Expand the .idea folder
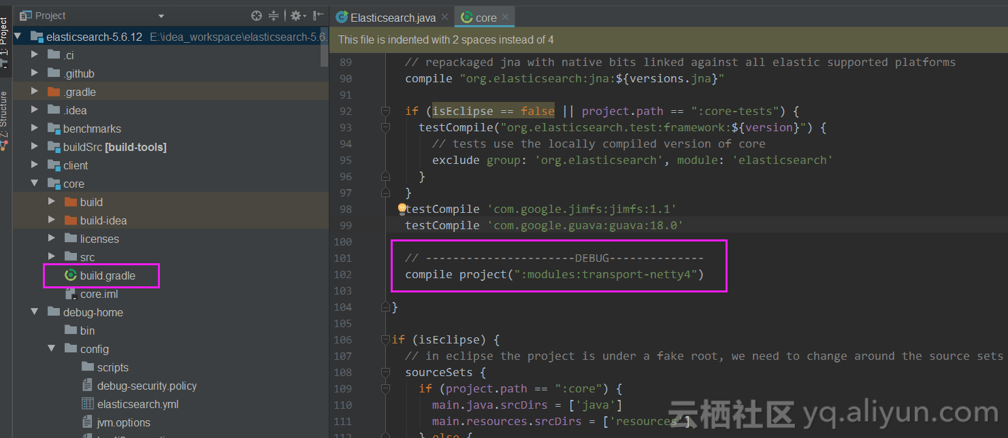Screen dimensions: 1008x438 pyautogui.click(x=35, y=110)
